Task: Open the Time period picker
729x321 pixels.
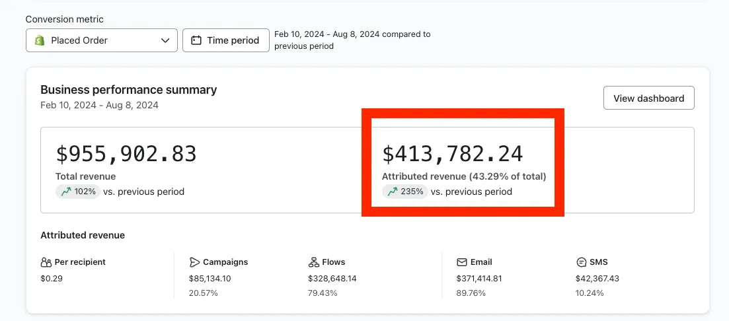Action: tap(225, 40)
